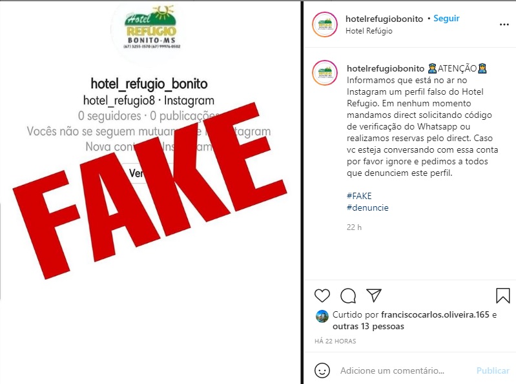
Task: Submit comment with Publicar button
Action: point(493,370)
